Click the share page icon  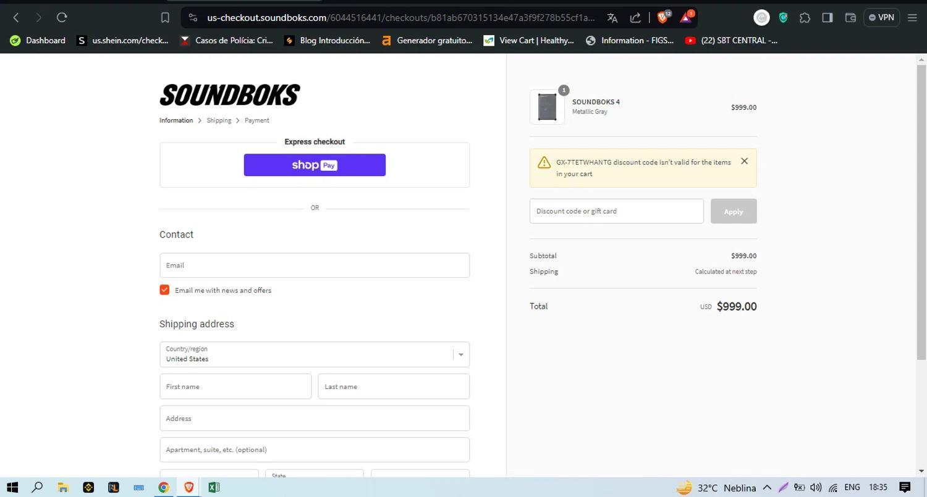[635, 18]
